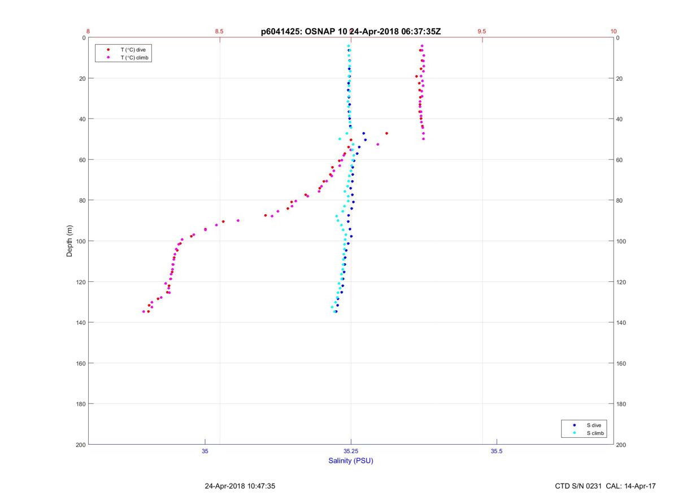678x500 pixels.
Task: Click the red marker beside T dive legend
Action: click(x=108, y=50)
